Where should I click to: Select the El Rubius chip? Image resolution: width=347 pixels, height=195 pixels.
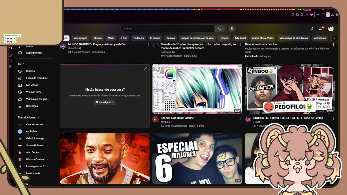click(x=155, y=38)
